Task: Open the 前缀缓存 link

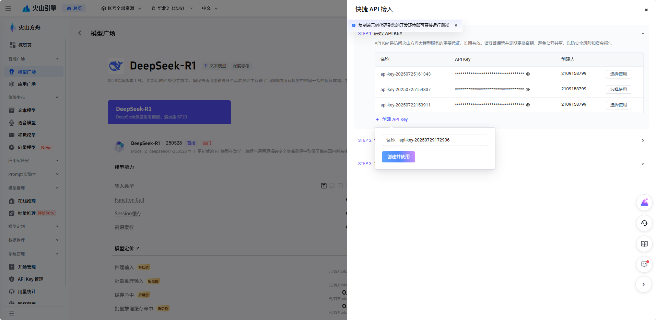Action: click(x=124, y=227)
